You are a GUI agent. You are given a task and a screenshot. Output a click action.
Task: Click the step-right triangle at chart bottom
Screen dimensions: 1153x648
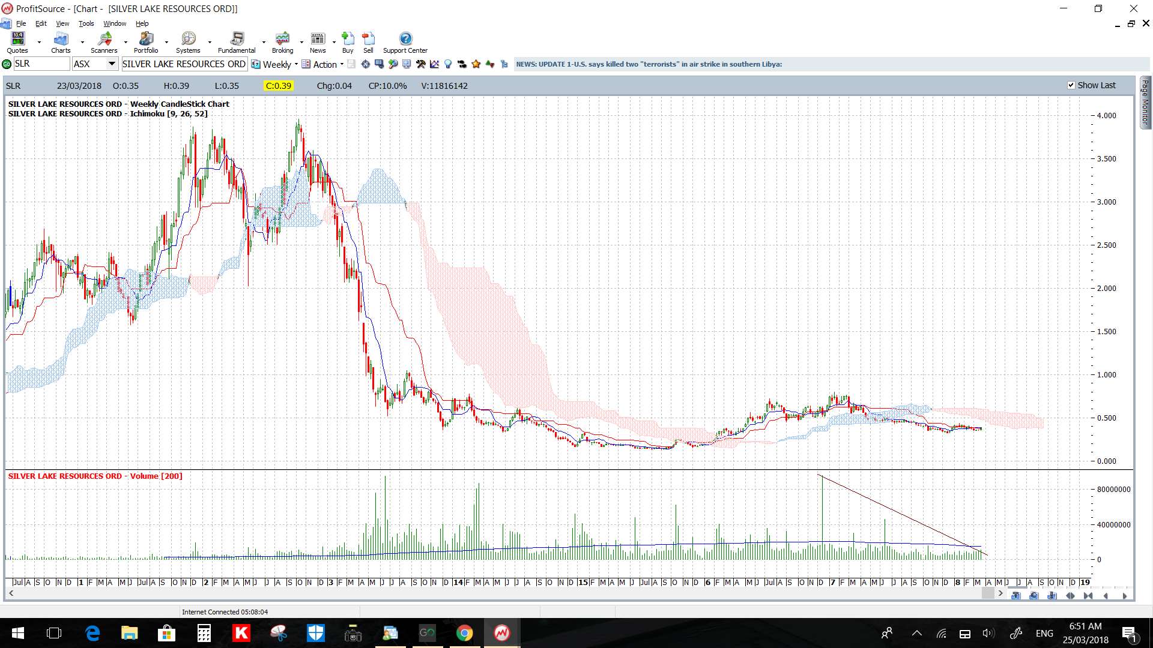pos(1124,596)
